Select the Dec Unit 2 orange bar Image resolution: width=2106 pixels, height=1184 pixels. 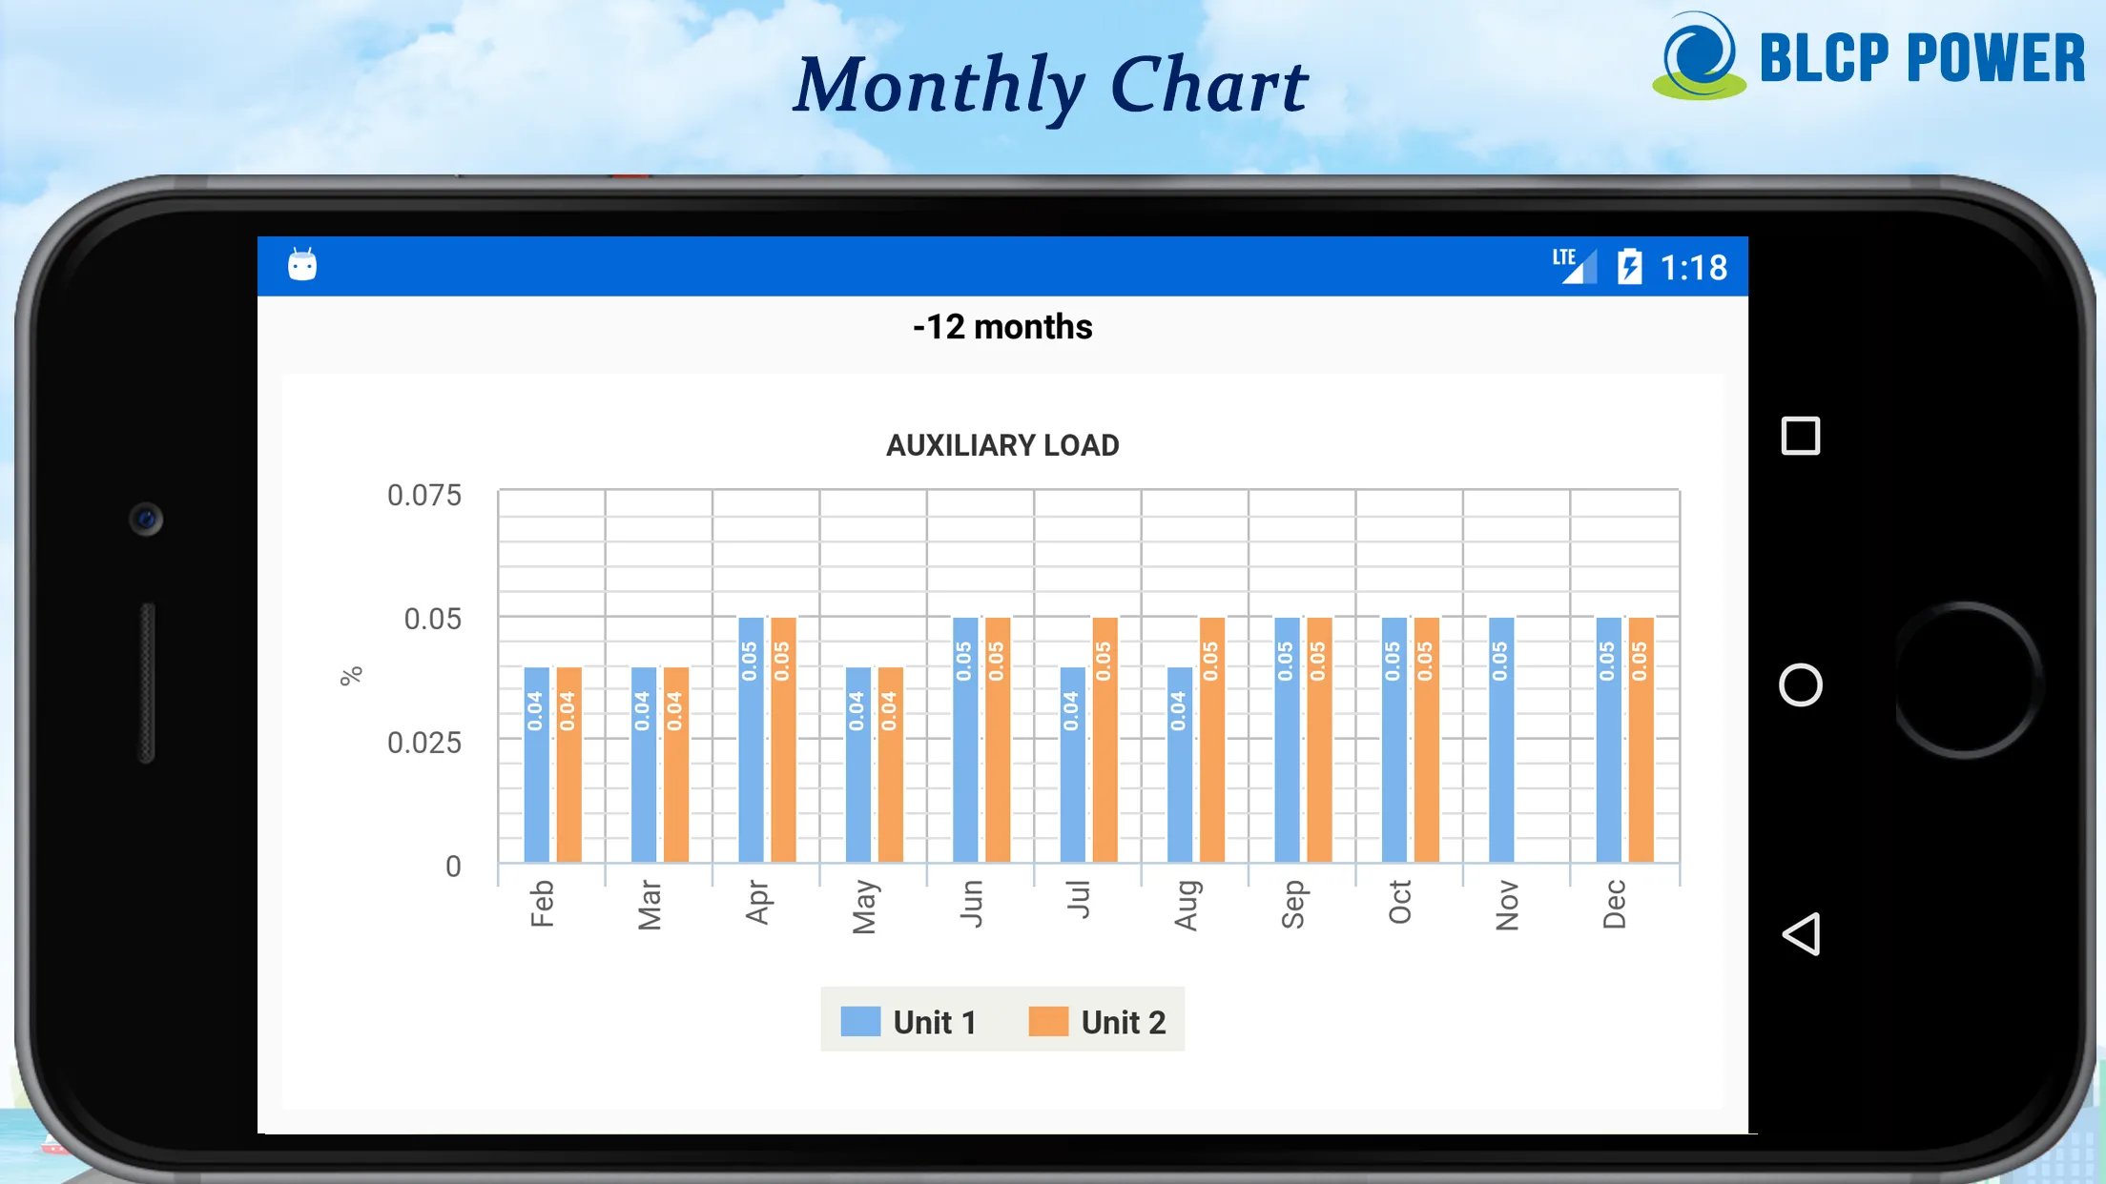click(x=1641, y=740)
